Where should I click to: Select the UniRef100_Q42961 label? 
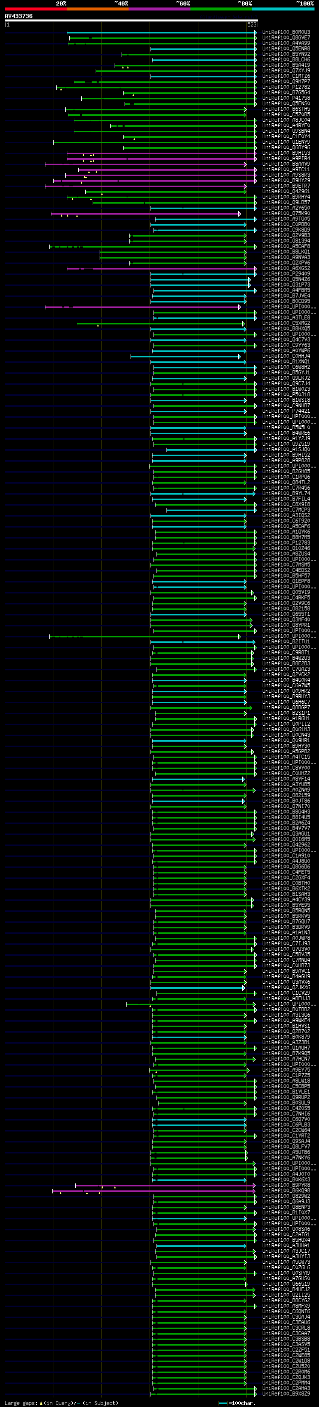tap(286, 192)
